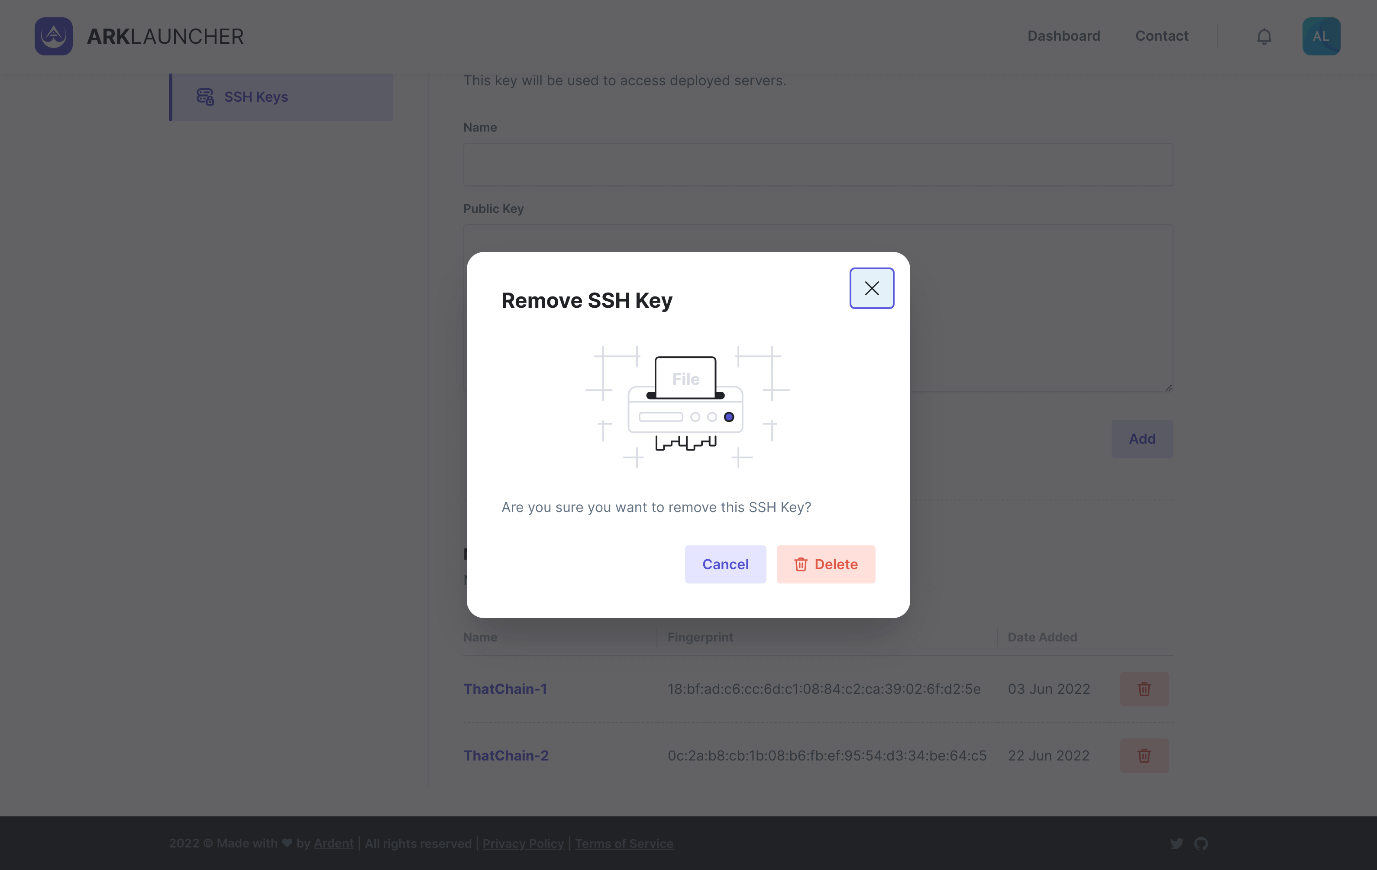The width and height of the screenshot is (1377, 870).
Task: Open the AL user avatar menu
Action: 1321,36
